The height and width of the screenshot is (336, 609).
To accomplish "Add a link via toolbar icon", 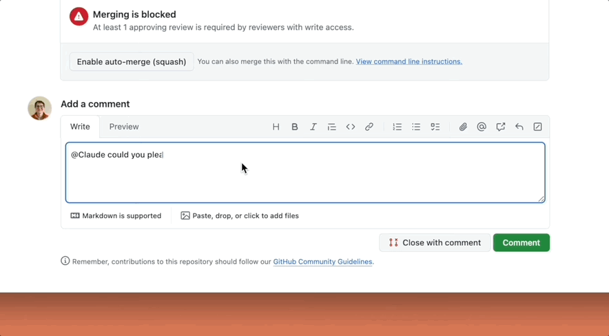I will pos(369,127).
